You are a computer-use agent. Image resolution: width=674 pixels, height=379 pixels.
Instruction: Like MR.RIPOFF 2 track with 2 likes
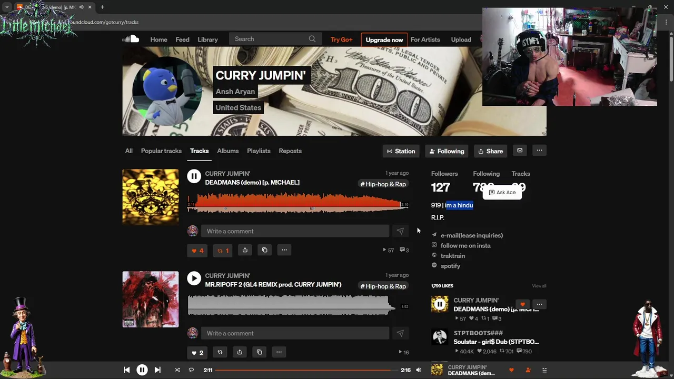[197, 353]
